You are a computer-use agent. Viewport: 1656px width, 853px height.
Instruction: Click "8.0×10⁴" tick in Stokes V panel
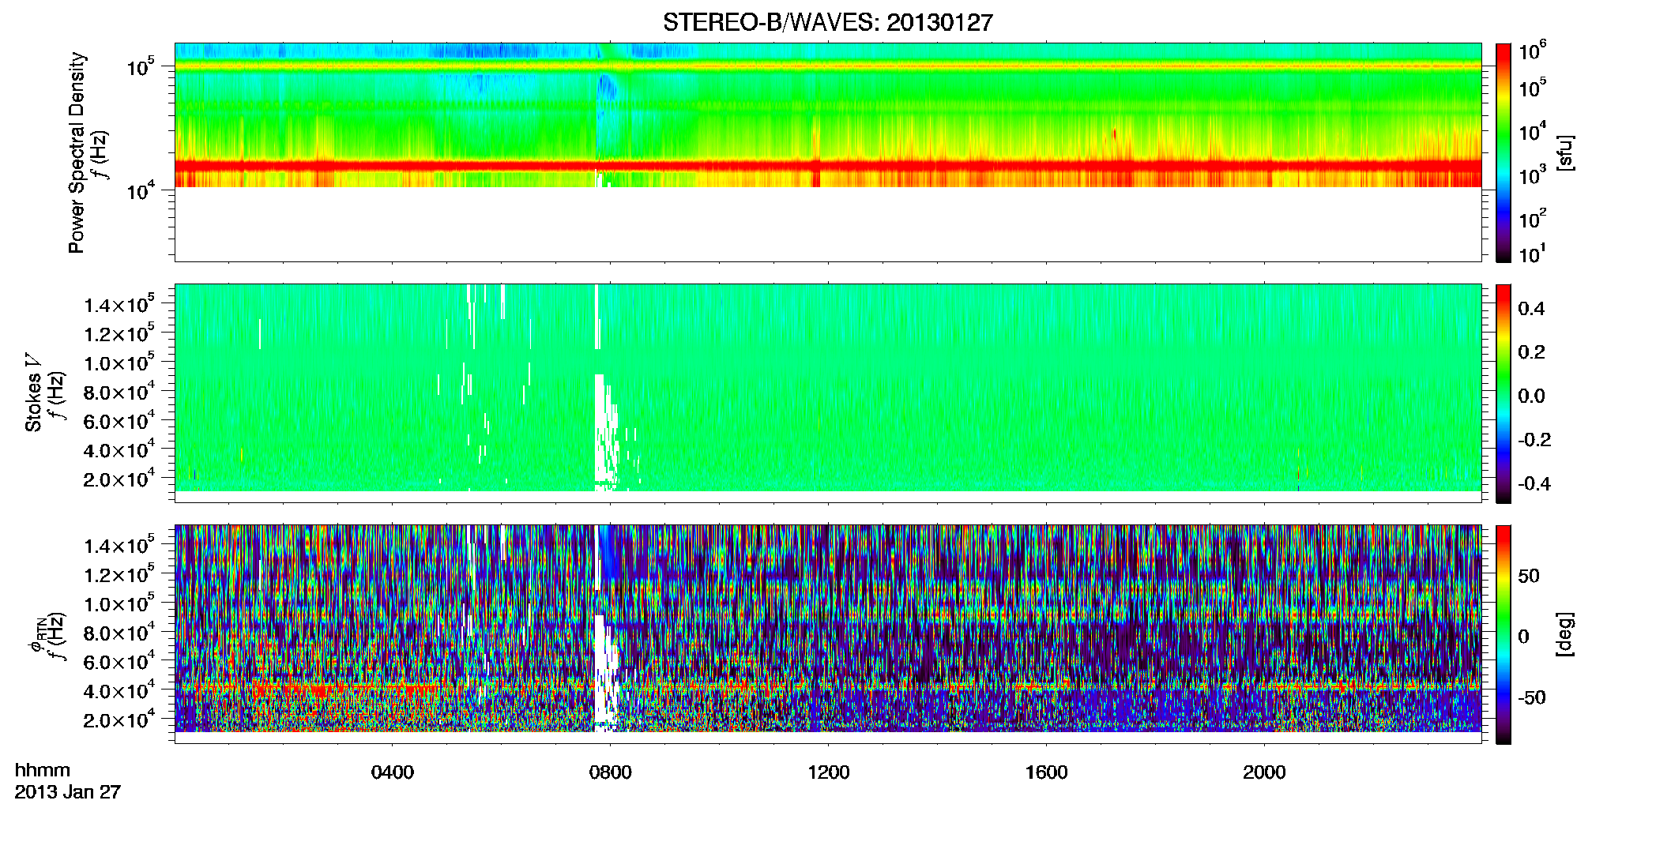119,393
